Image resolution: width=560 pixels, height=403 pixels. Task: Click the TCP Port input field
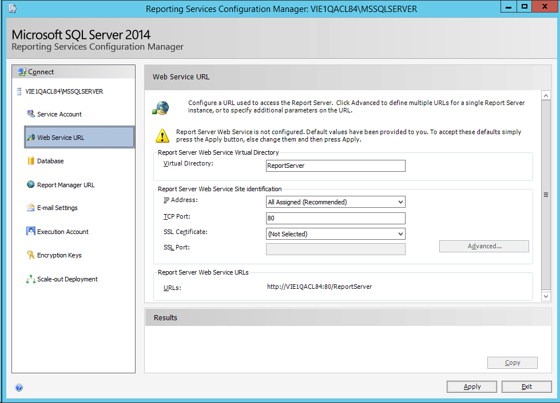click(x=336, y=218)
